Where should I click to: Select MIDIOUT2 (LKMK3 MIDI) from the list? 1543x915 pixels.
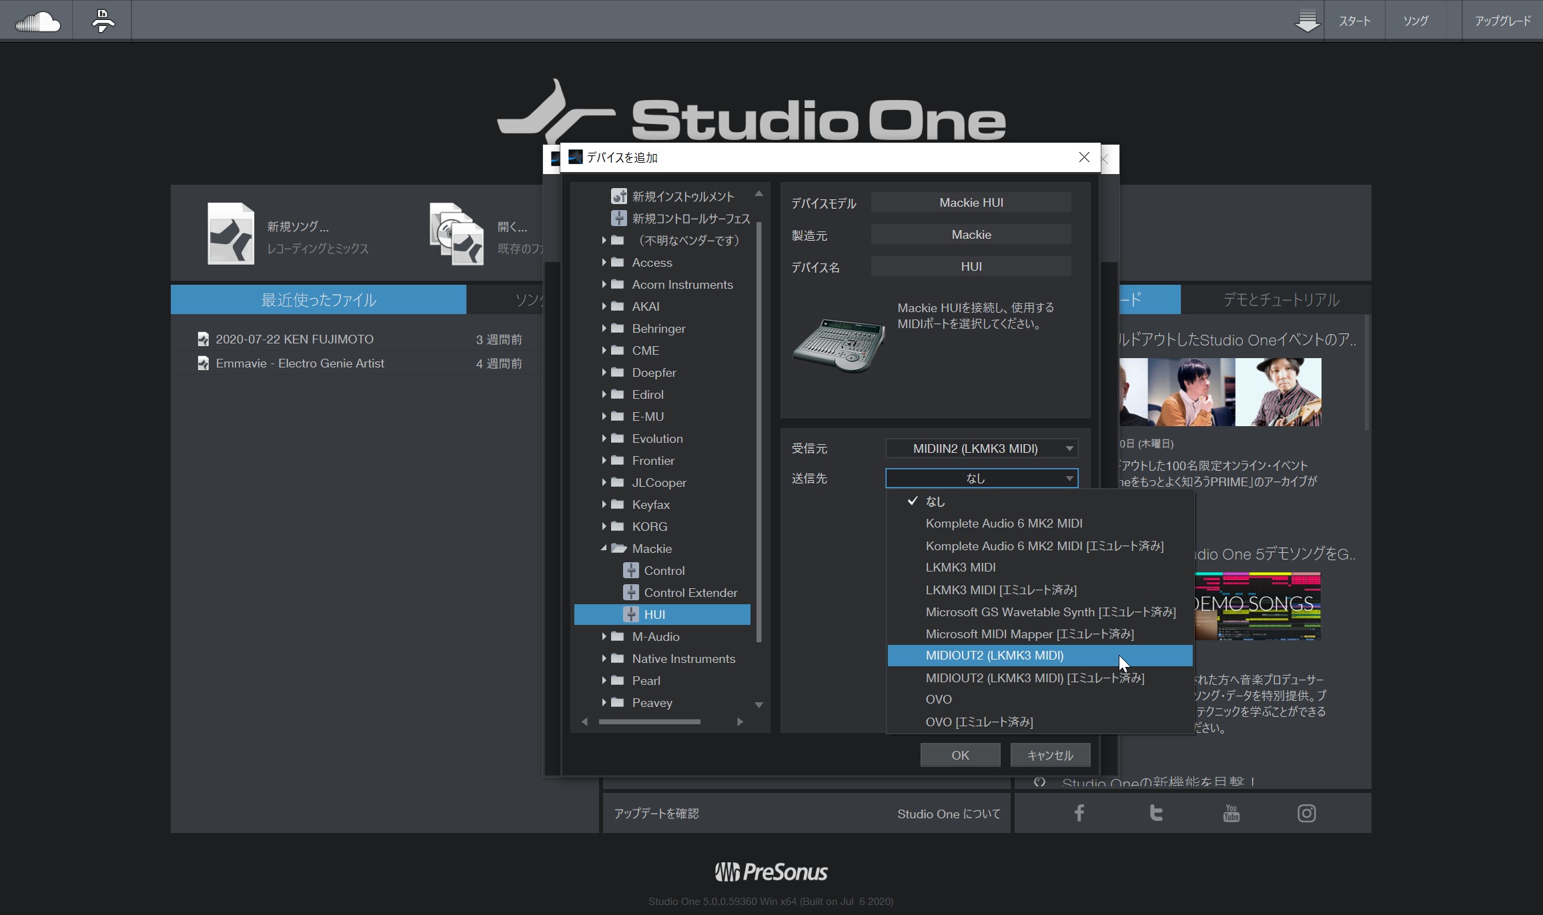tap(1040, 655)
